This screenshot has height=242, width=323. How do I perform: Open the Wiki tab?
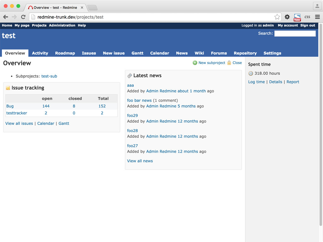pos(199,53)
